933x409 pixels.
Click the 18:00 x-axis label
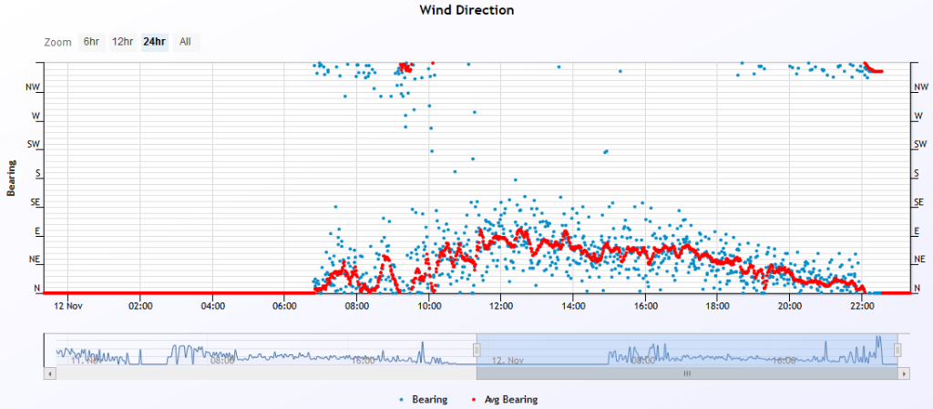pos(717,306)
